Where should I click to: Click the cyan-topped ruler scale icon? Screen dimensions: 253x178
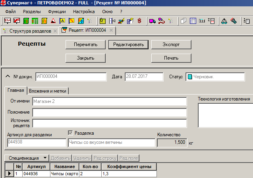(x=202, y=21)
